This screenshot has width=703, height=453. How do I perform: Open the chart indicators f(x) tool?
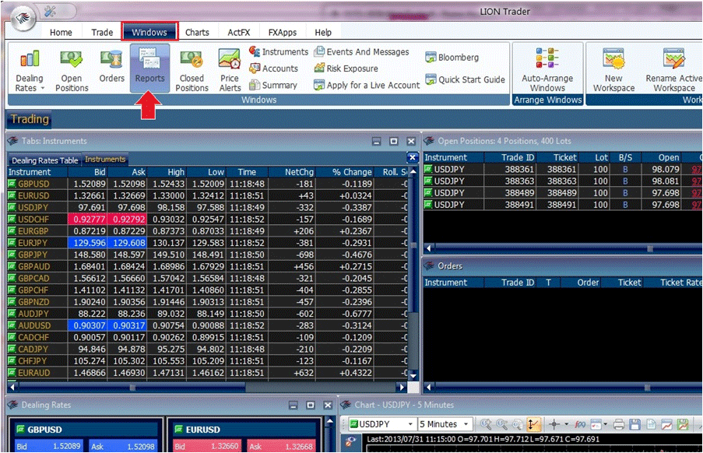click(x=580, y=424)
